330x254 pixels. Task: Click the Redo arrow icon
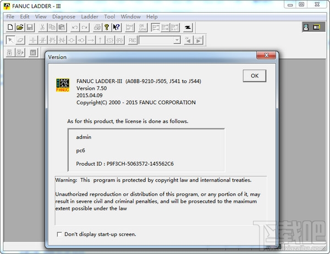point(85,27)
